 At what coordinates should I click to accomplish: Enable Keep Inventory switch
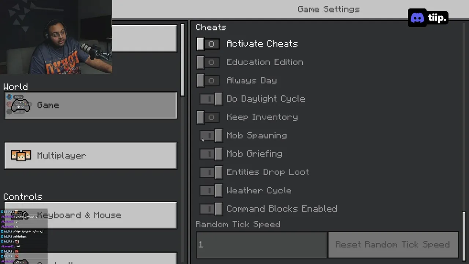click(208, 117)
